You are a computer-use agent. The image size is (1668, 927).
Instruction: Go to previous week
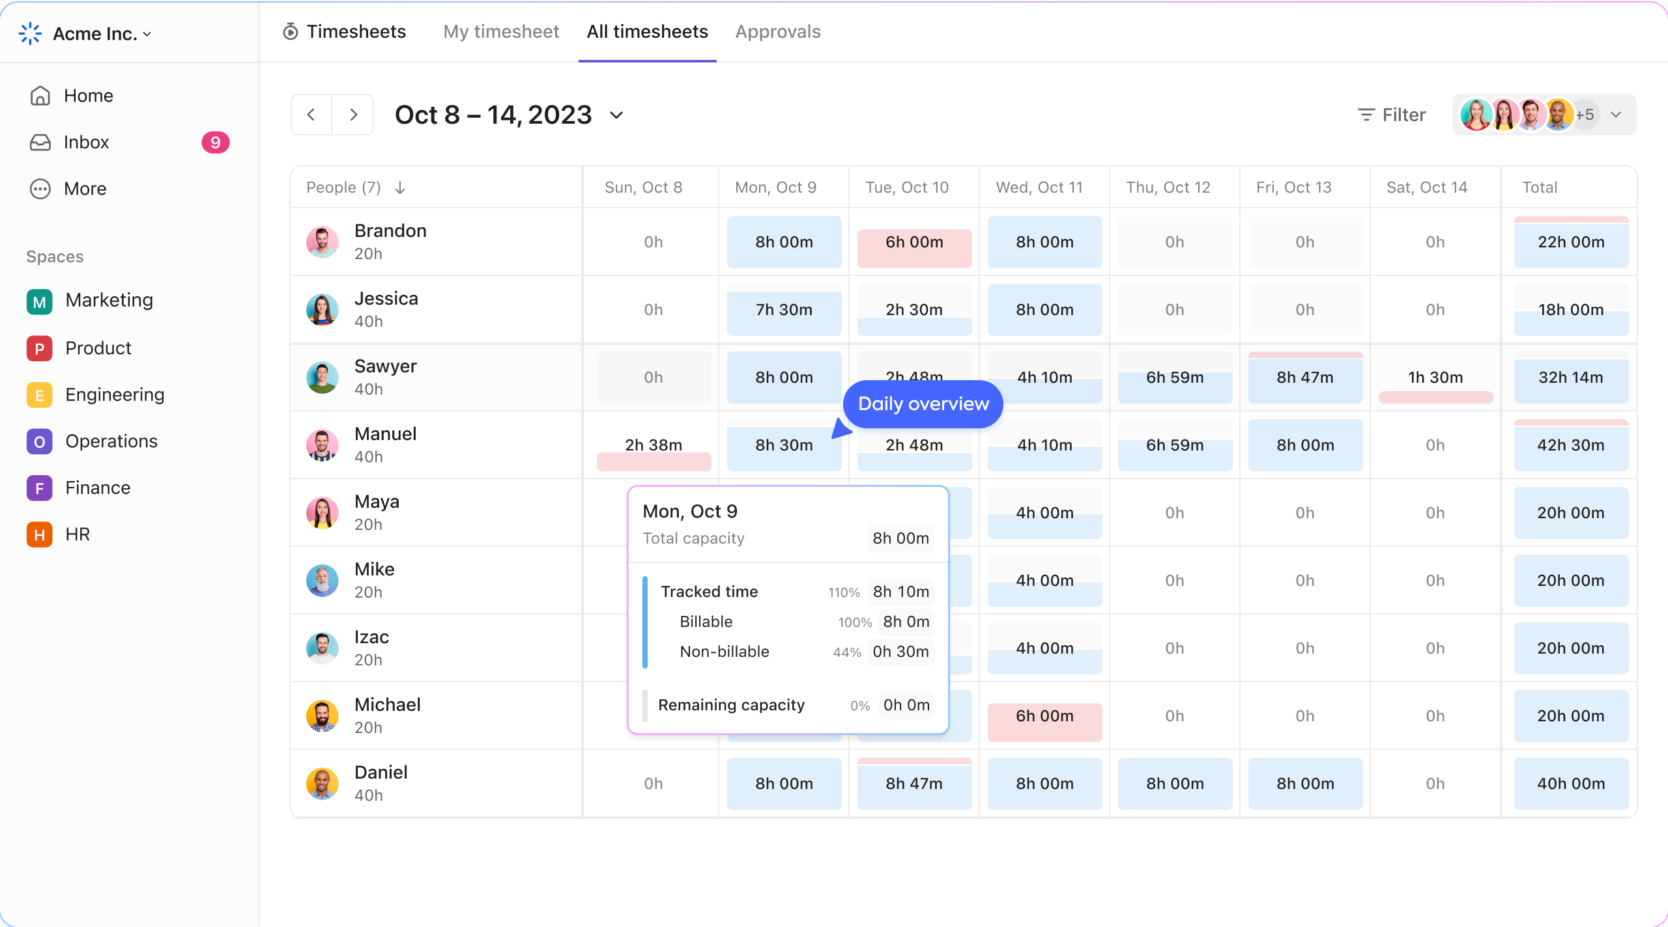point(311,115)
